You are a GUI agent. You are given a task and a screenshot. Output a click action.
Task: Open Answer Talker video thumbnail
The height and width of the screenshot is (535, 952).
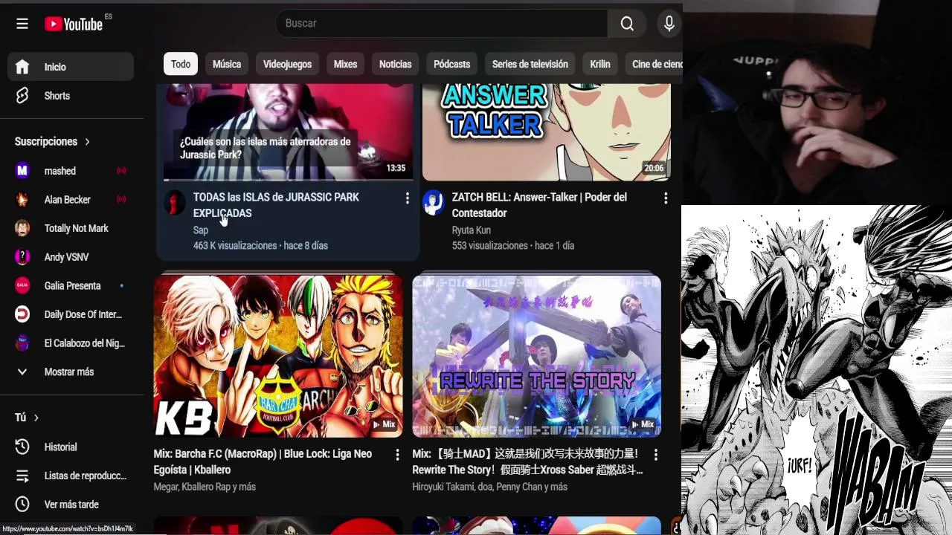547,132
